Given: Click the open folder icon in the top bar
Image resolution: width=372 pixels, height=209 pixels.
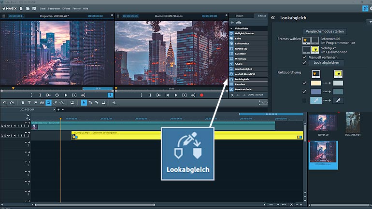Looking at the screenshot, I should click(x=28, y=9).
